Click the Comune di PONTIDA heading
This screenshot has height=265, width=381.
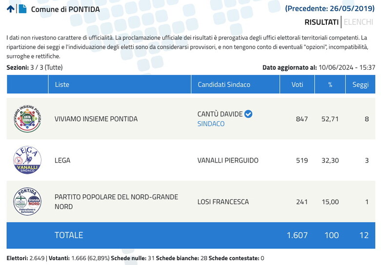(65, 9)
